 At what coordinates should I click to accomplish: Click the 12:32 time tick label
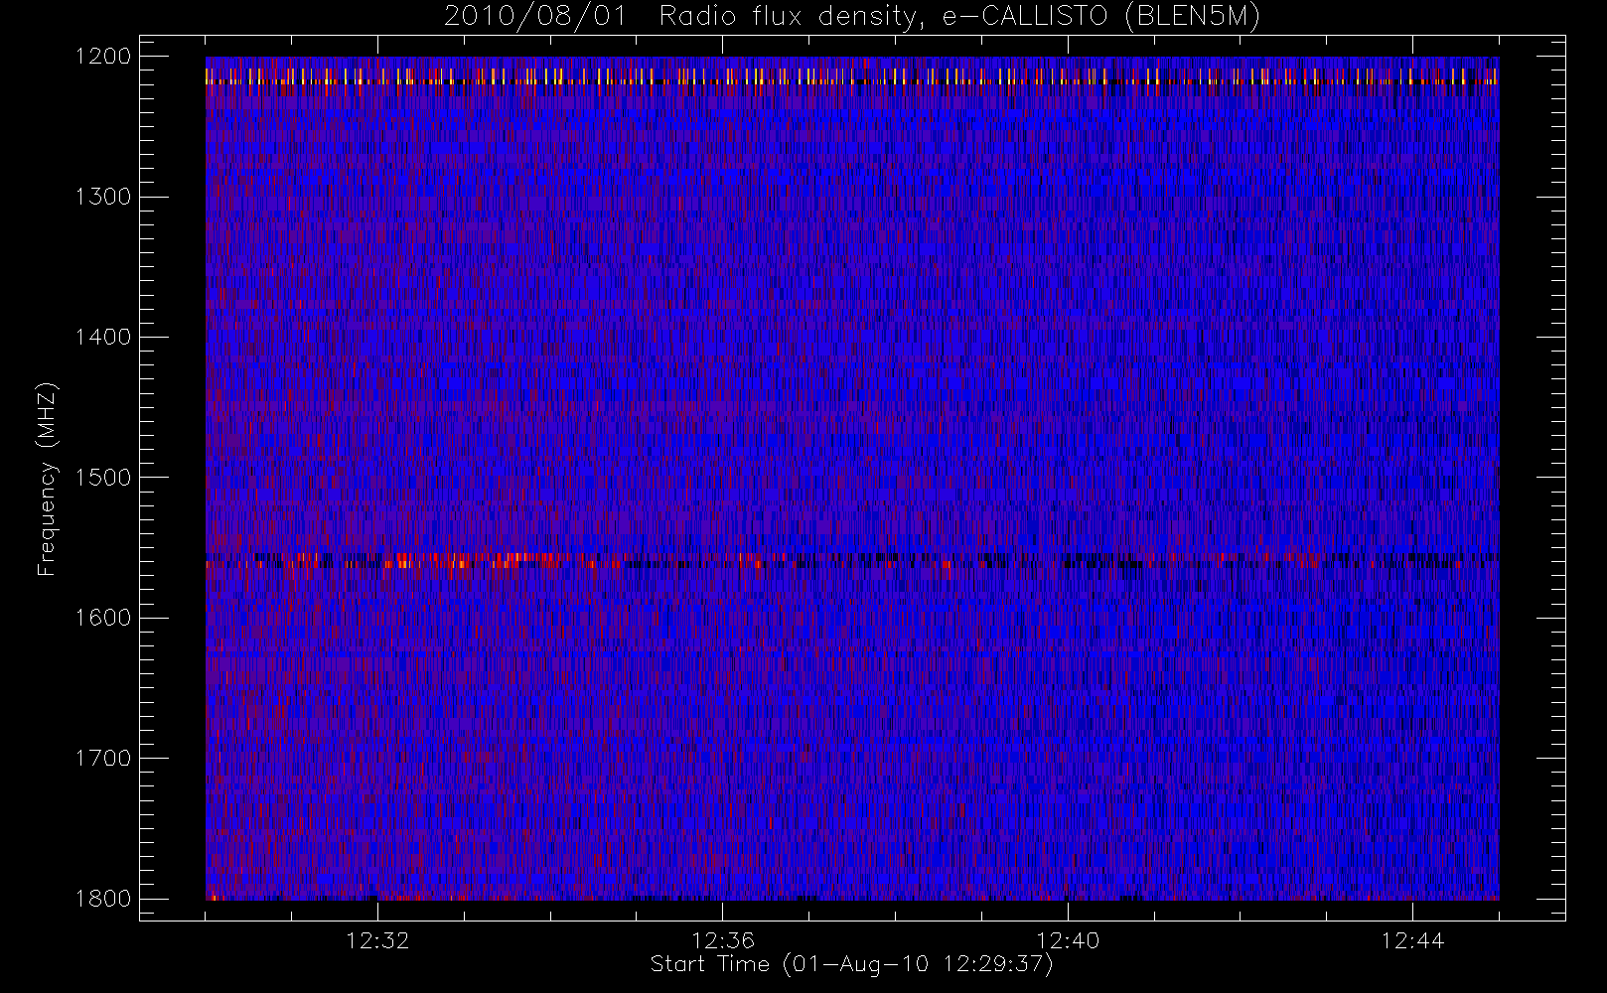(377, 940)
